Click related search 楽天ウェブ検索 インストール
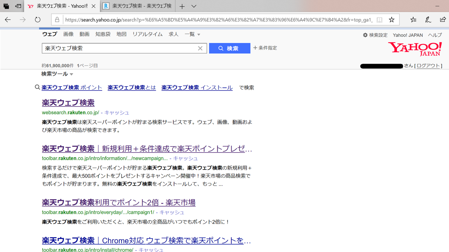This screenshot has width=449, height=252. pyautogui.click(x=197, y=88)
